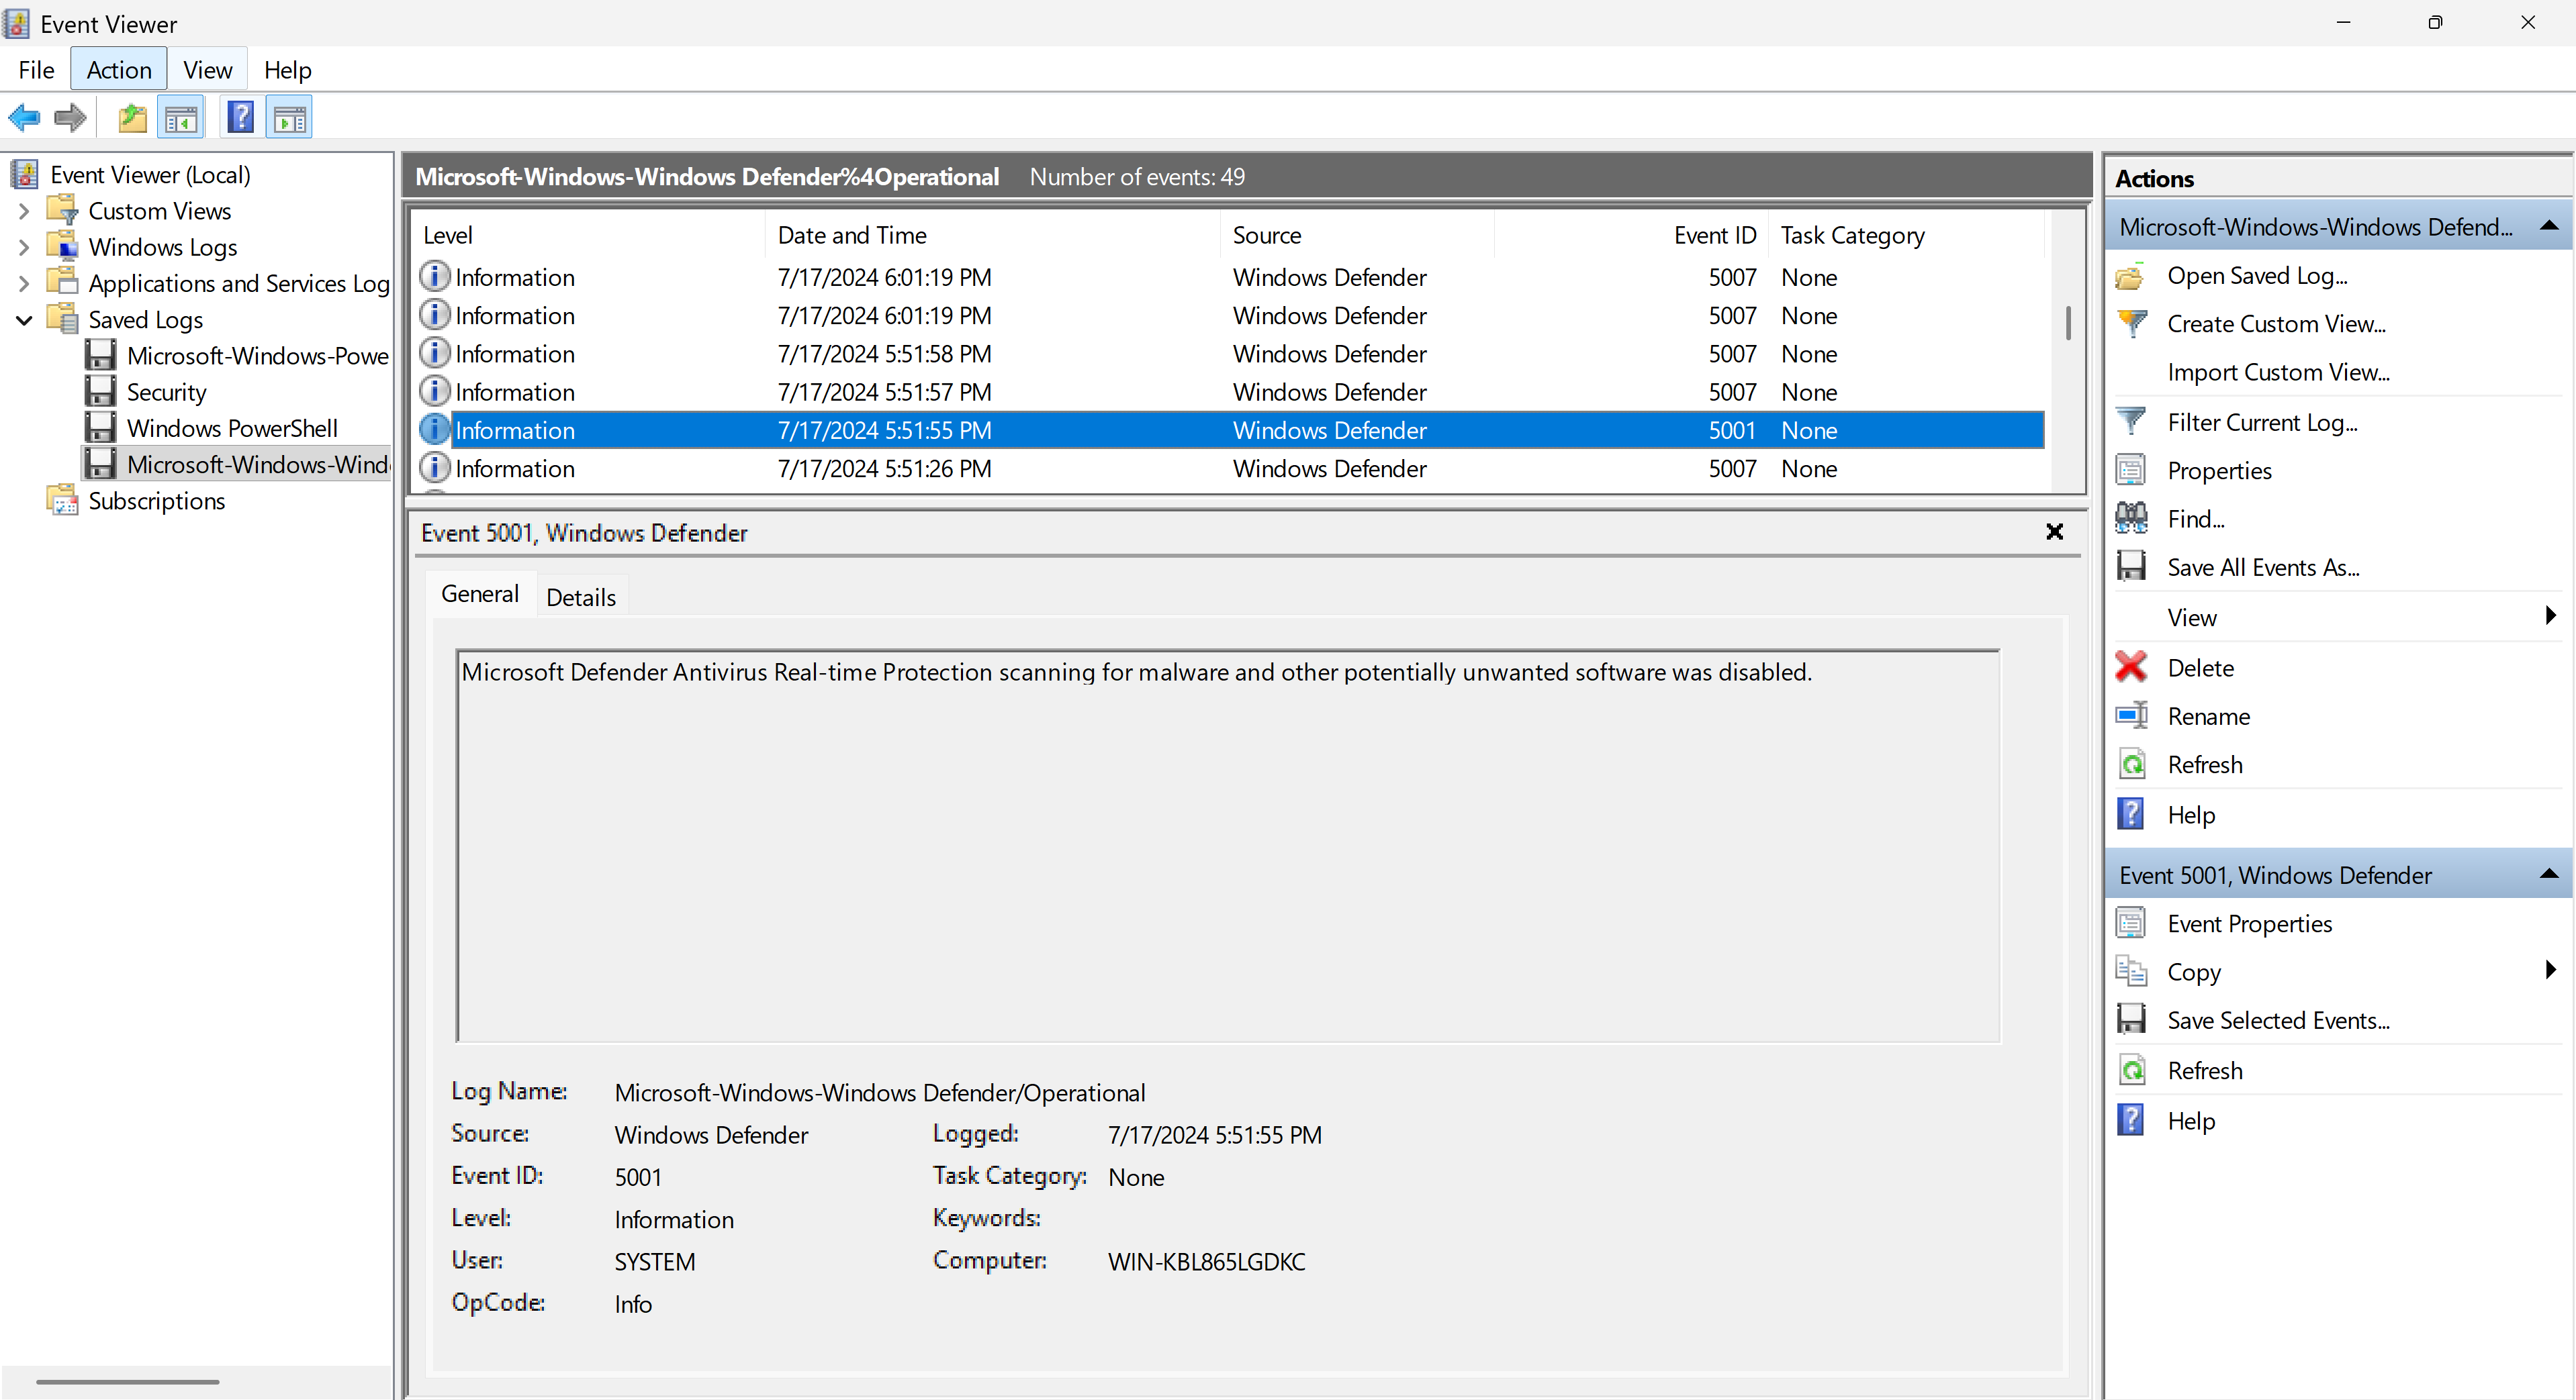Switch to the Details tab
This screenshot has height=1400, width=2576.
pos(580,597)
